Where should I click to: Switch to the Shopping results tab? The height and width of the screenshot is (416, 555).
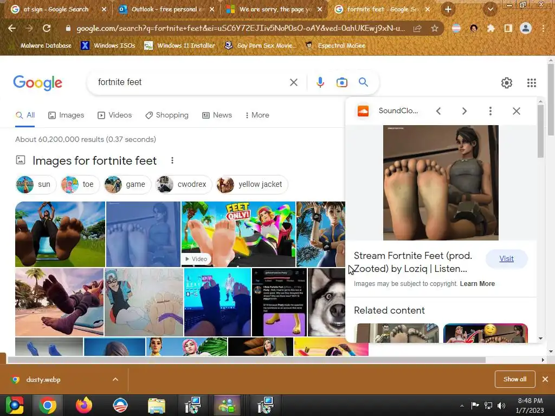(x=167, y=115)
